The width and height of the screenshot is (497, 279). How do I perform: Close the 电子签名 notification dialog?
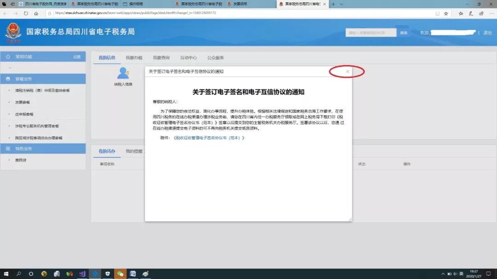(x=347, y=72)
